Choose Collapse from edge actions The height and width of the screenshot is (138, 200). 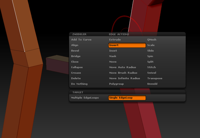click(77, 67)
